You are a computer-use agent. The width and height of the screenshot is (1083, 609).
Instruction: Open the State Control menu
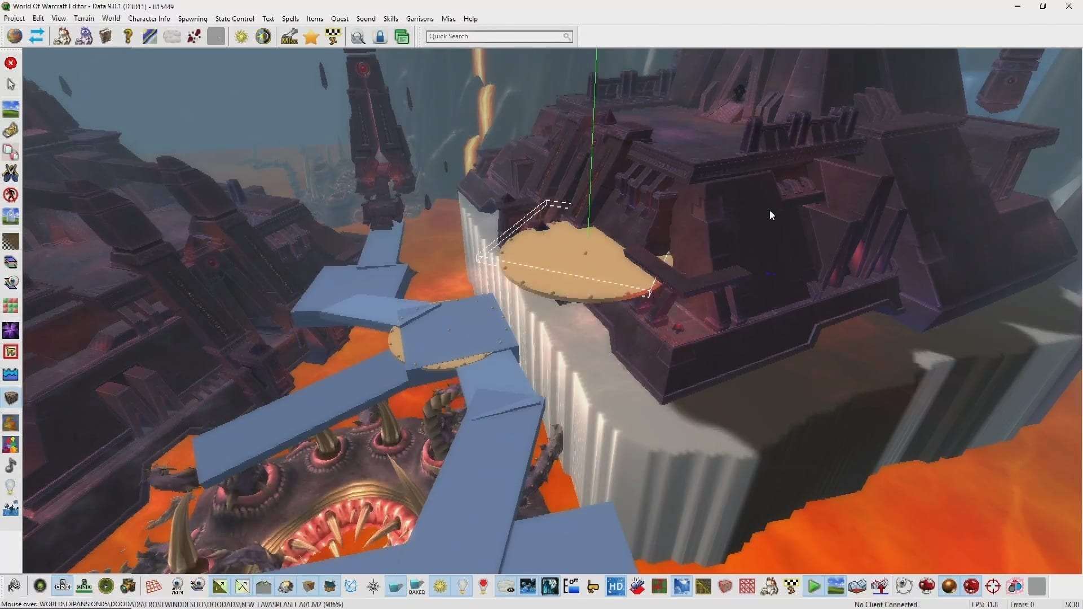tap(235, 19)
